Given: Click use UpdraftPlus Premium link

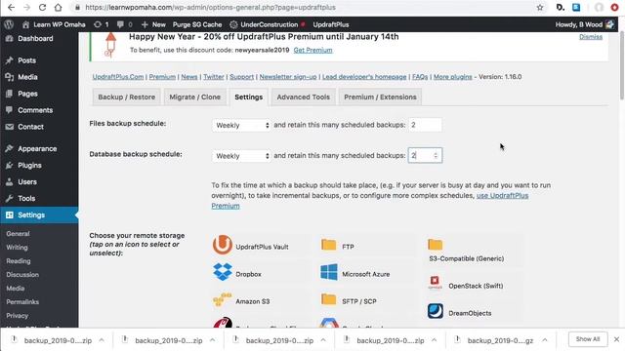Looking at the screenshot, I should 370,201.
